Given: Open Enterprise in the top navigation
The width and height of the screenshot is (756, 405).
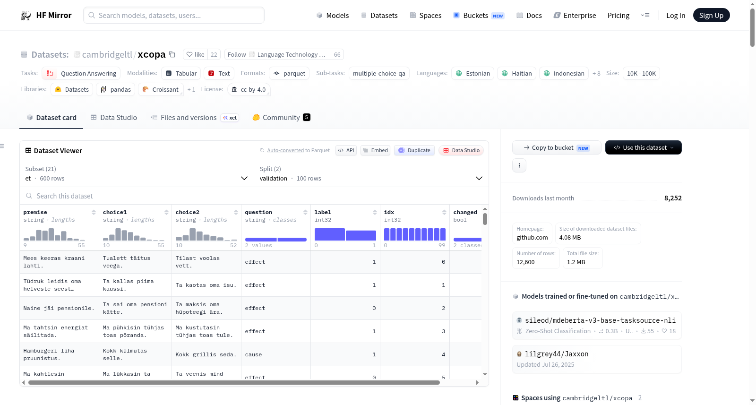Looking at the screenshot, I should tap(575, 16).
